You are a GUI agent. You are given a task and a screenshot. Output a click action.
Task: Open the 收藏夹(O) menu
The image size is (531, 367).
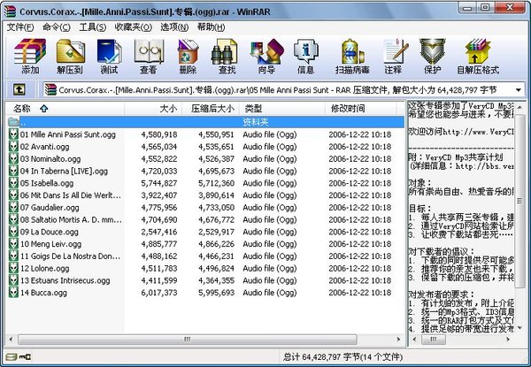tap(133, 27)
